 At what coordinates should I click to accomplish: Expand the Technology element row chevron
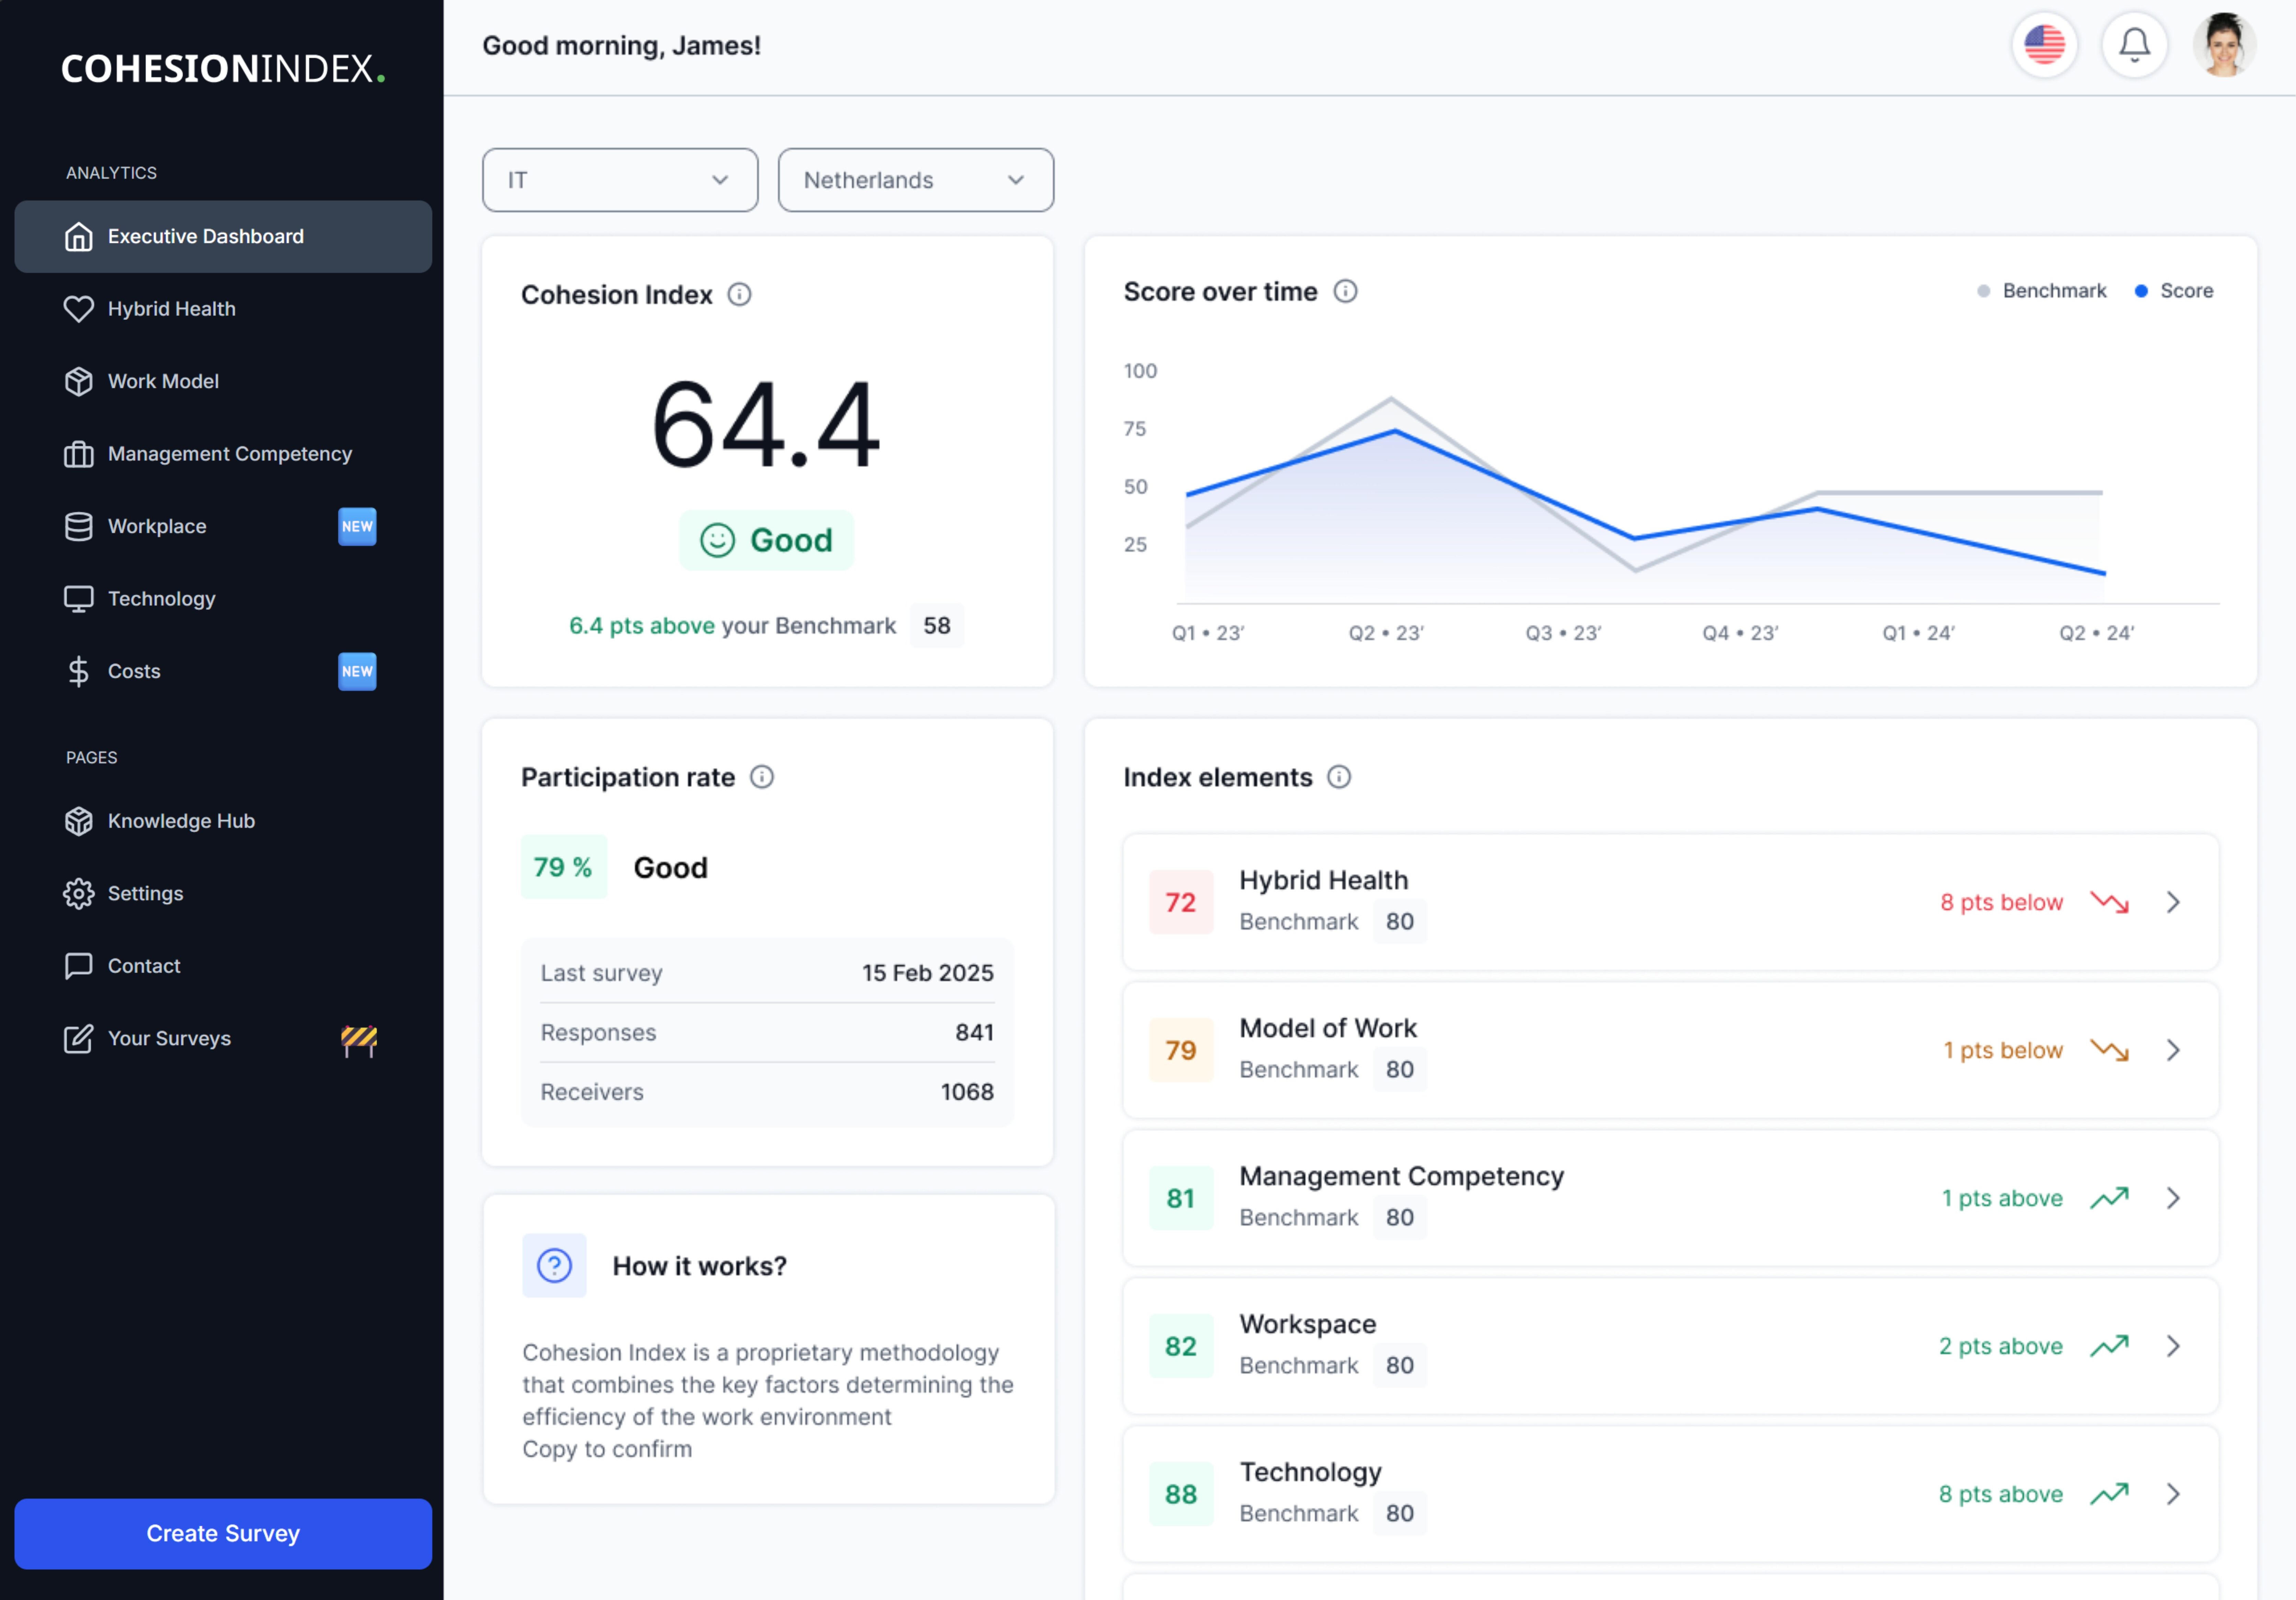[2173, 1494]
